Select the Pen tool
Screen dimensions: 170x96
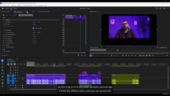click(x=2, y=77)
